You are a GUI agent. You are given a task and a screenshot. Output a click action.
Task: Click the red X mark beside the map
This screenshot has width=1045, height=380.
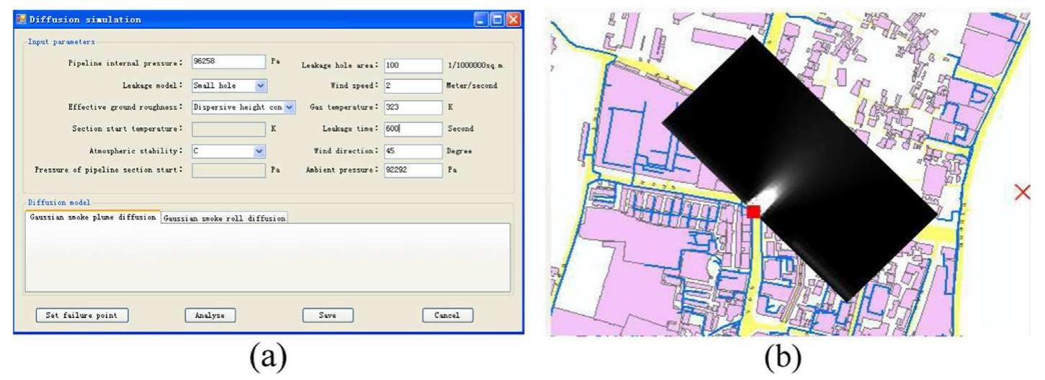point(1021,192)
